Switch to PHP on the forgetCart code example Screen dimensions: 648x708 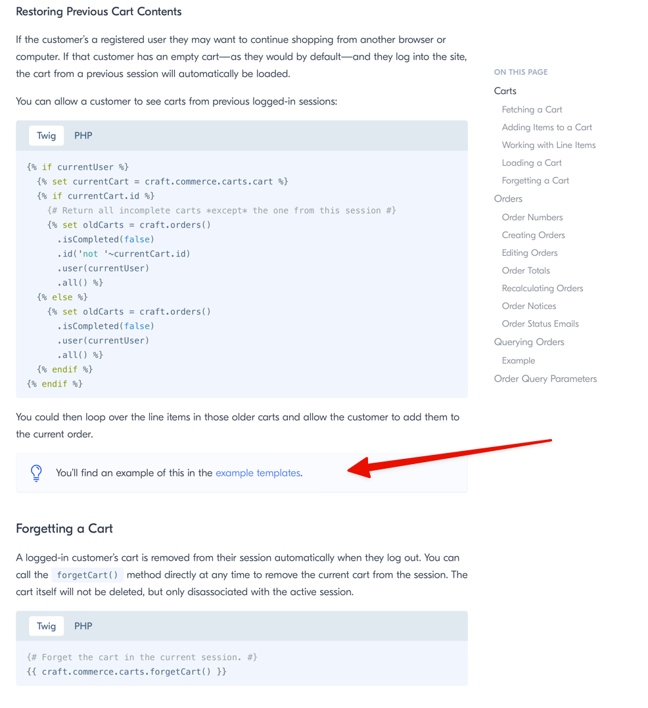[83, 626]
